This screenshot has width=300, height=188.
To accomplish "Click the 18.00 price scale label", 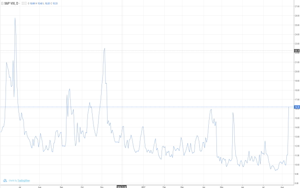I will click(297, 91).
